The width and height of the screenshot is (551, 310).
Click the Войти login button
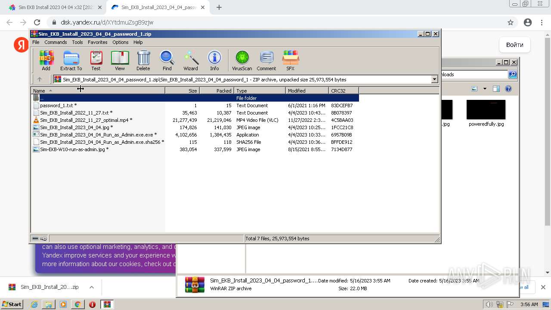tap(515, 45)
